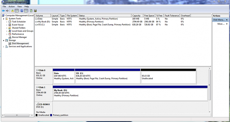Click the CD-ROM 0 drive icon
Image resolution: width=230 pixels, height=122 pixels.
[x=38, y=104]
